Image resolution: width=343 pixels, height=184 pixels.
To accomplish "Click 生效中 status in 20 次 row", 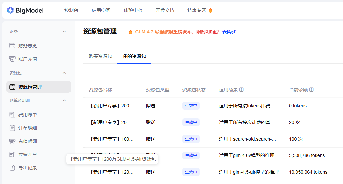I will point(191,122).
